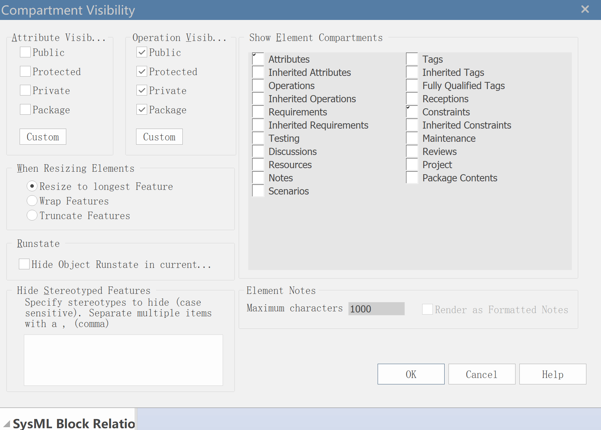Enable Public attribute visibility checkbox
Viewport: 601px width, 430px height.
coord(25,52)
